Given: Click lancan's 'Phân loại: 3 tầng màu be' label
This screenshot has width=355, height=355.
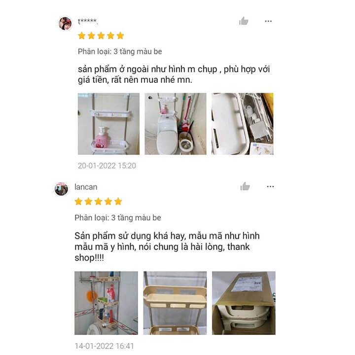Looking at the screenshot, I should (x=118, y=218).
